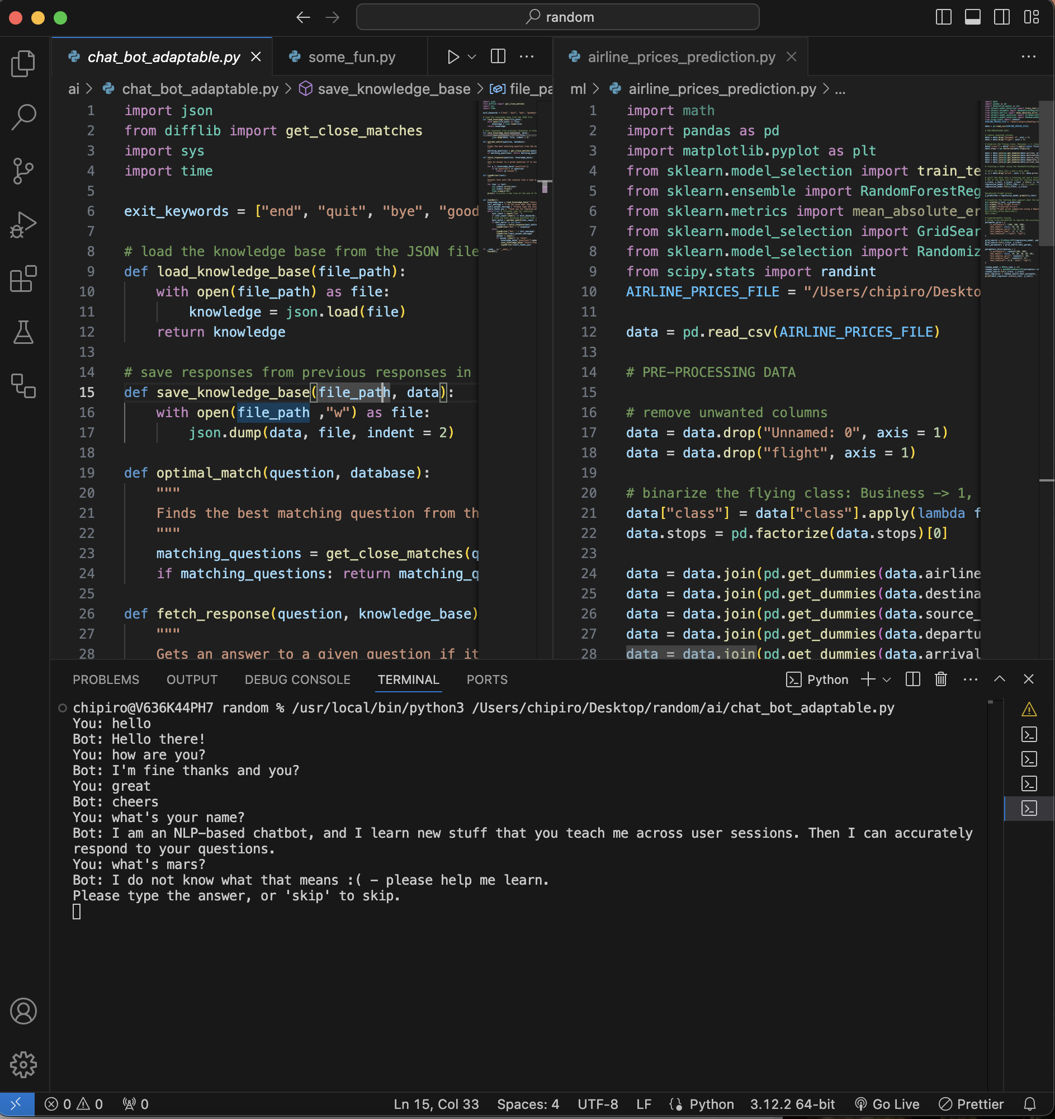Image resolution: width=1055 pixels, height=1119 pixels.
Task: Select the active terminal in the list
Action: (x=1029, y=808)
